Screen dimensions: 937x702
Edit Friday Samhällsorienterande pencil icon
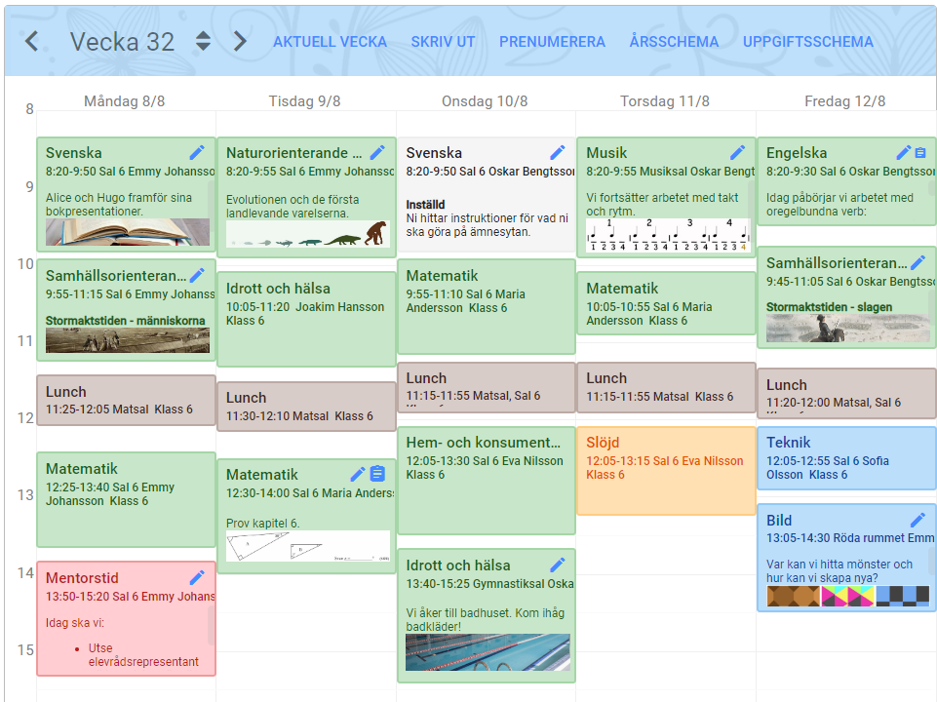917,263
